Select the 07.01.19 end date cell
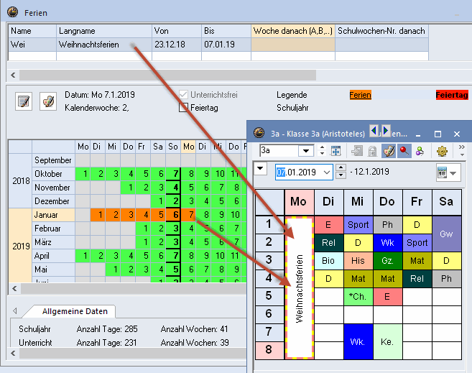Viewport: 472px width, 373px height. click(x=226, y=45)
